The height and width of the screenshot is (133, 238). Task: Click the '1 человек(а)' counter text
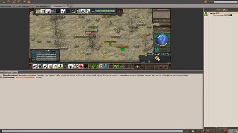221,128
